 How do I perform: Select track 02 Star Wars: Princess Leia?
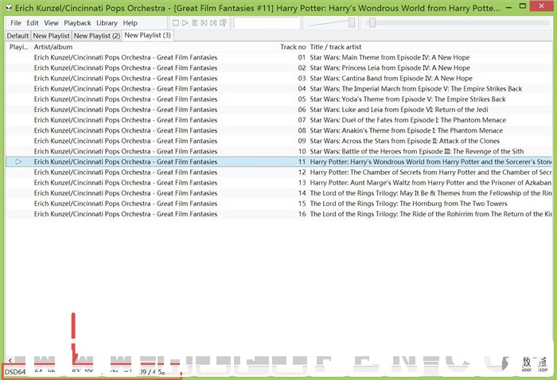tap(279, 68)
